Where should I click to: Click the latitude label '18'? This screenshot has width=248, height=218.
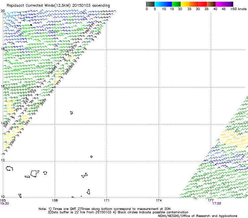click(x=3, y=49)
